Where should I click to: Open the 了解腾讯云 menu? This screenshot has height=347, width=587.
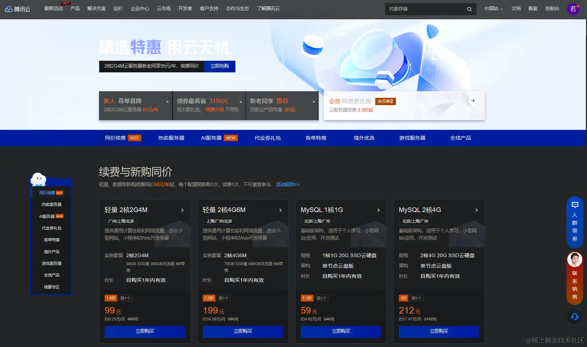pos(268,9)
